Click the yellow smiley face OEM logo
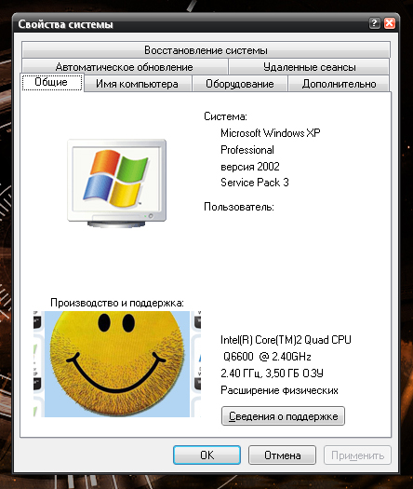This screenshot has width=413, height=489. [117, 364]
